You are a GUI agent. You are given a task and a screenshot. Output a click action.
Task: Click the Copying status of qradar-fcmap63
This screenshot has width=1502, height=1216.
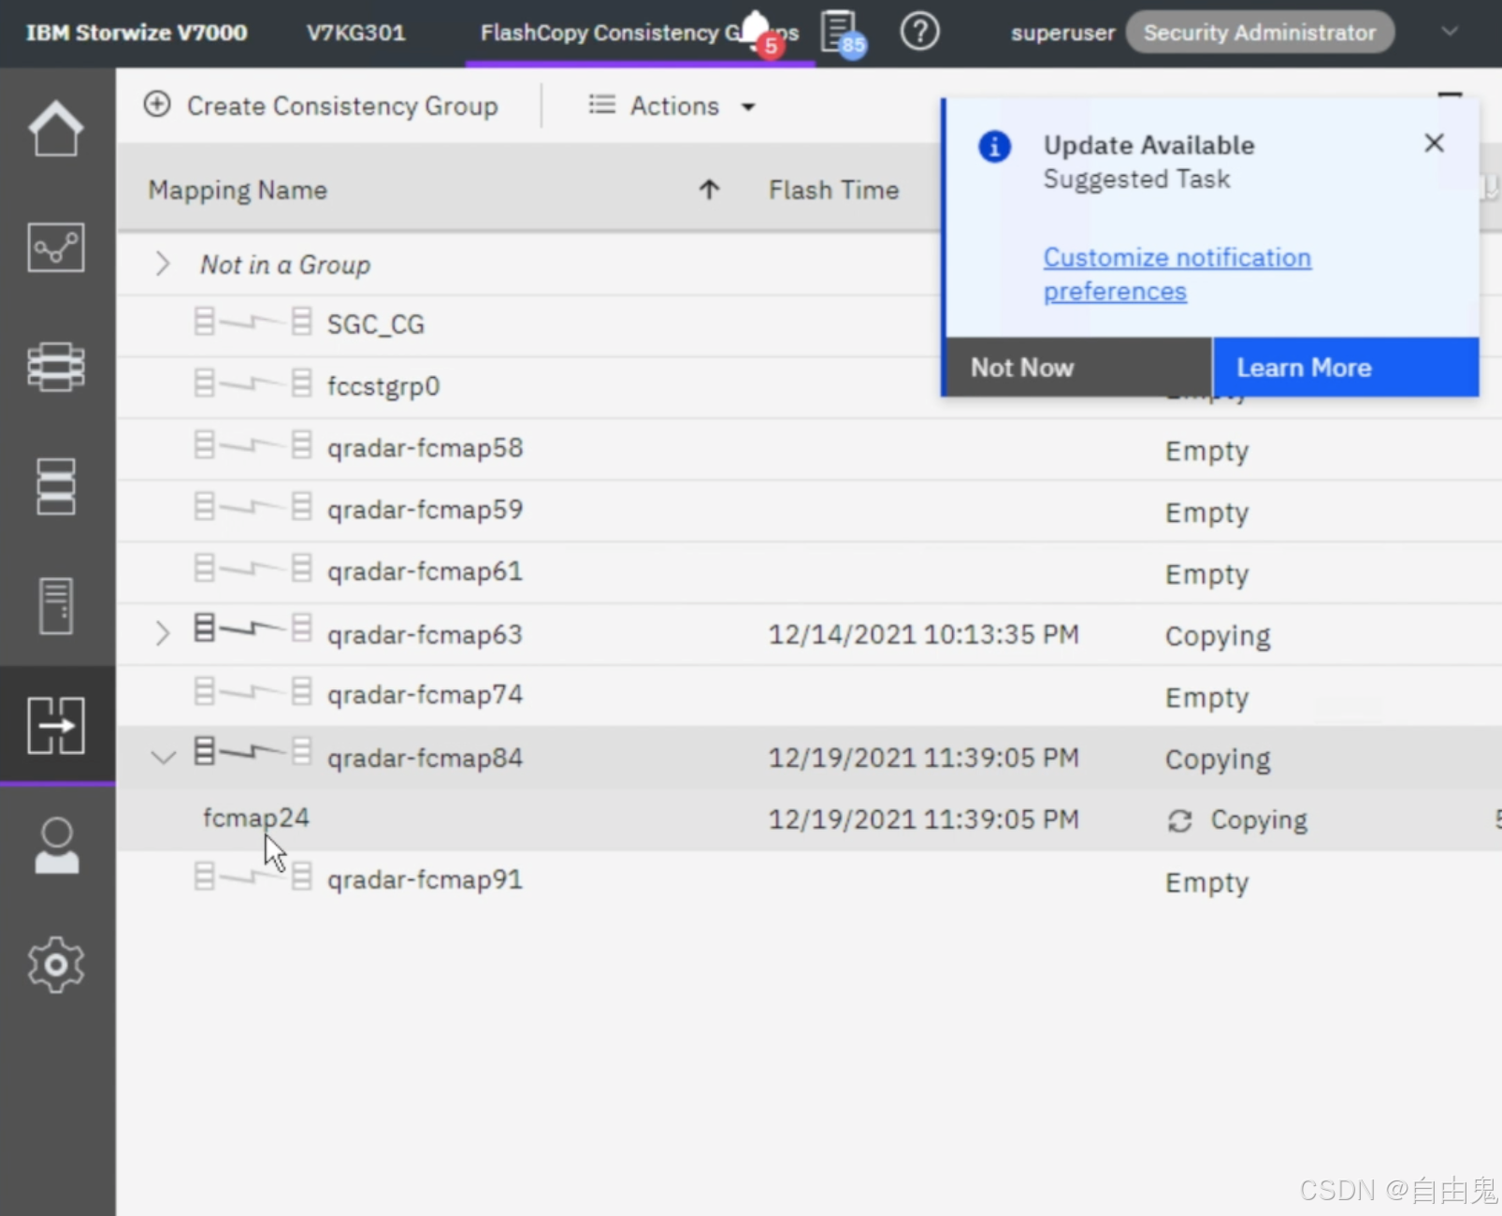click(x=1218, y=637)
